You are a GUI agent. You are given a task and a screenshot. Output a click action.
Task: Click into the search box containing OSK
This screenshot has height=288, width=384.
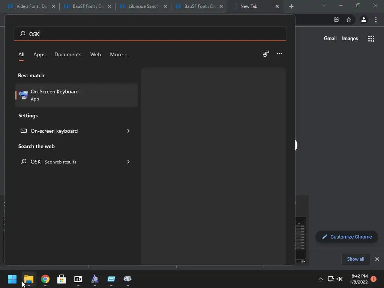click(150, 34)
